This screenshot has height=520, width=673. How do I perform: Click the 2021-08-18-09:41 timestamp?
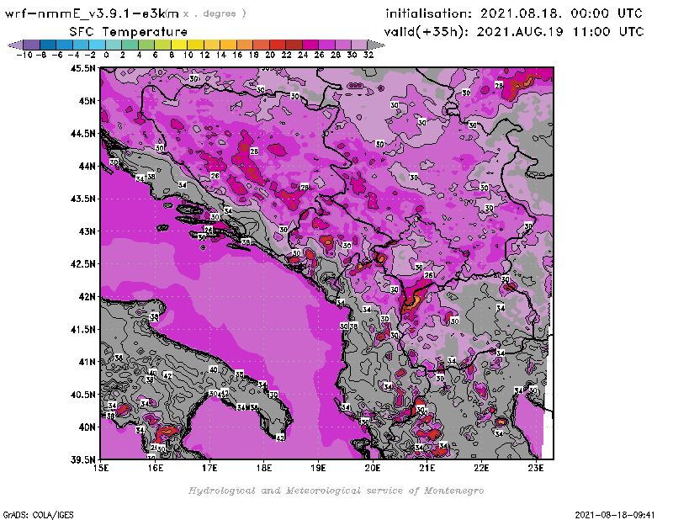click(x=615, y=514)
